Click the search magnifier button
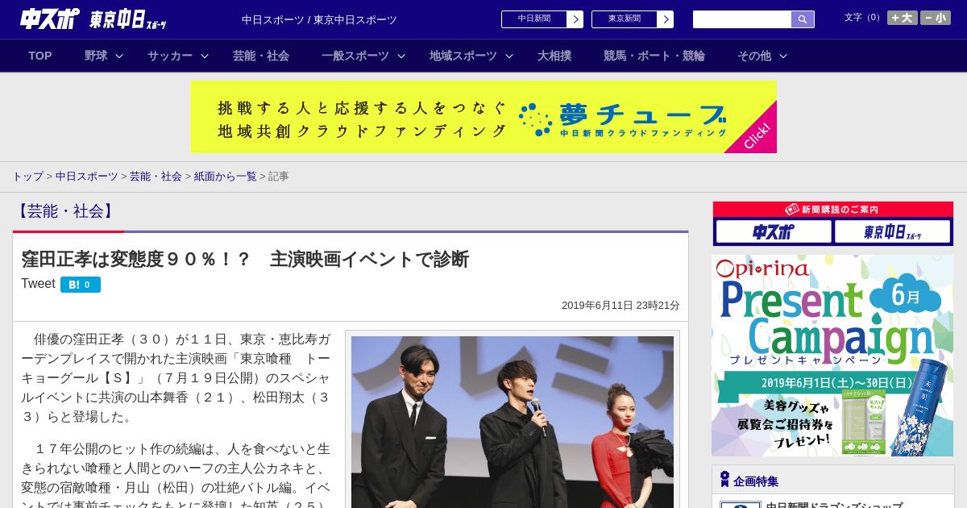Image resolution: width=967 pixels, height=508 pixels. pos(803,19)
